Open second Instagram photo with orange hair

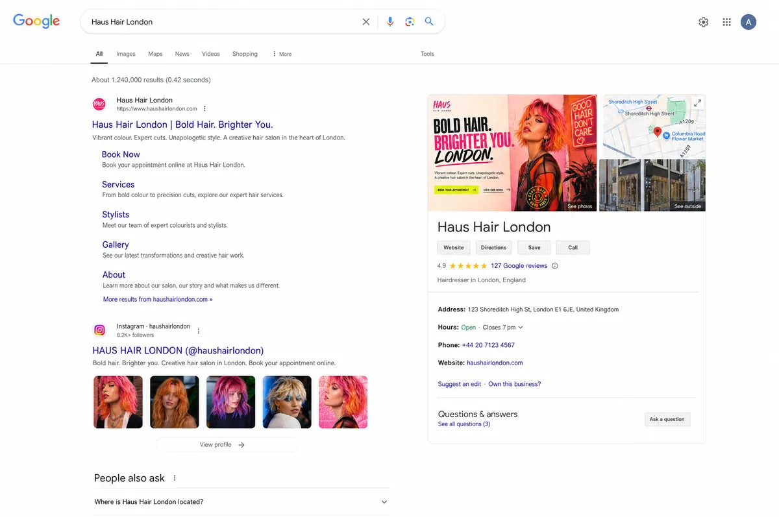tap(175, 402)
